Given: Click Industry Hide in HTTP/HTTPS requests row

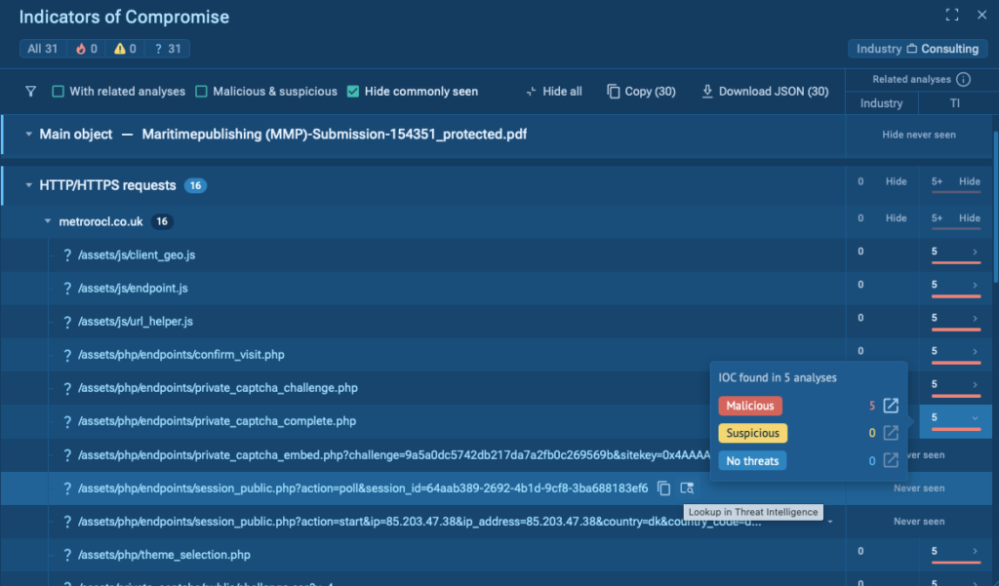Looking at the screenshot, I should [896, 181].
